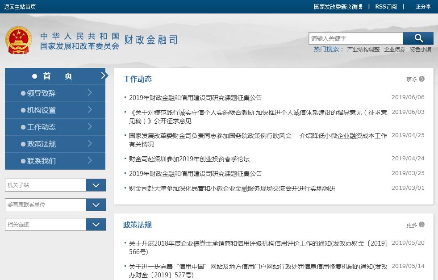Screen dimensions: 438x280
Task: Click chevron arrow beside 首页
Action: click(x=104, y=76)
